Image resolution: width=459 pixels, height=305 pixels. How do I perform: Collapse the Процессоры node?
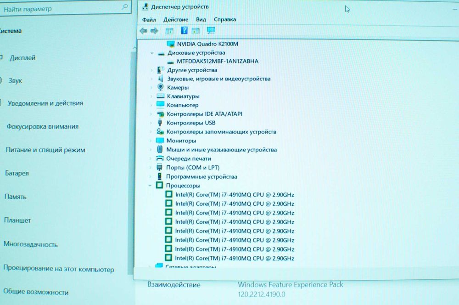pyautogui.click(x=150, y=186)
